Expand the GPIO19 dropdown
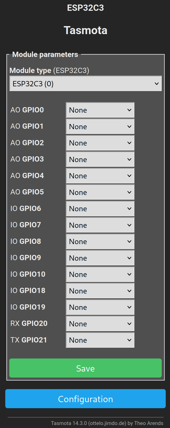Screen dimensions: 170x428 pos(100,307)
